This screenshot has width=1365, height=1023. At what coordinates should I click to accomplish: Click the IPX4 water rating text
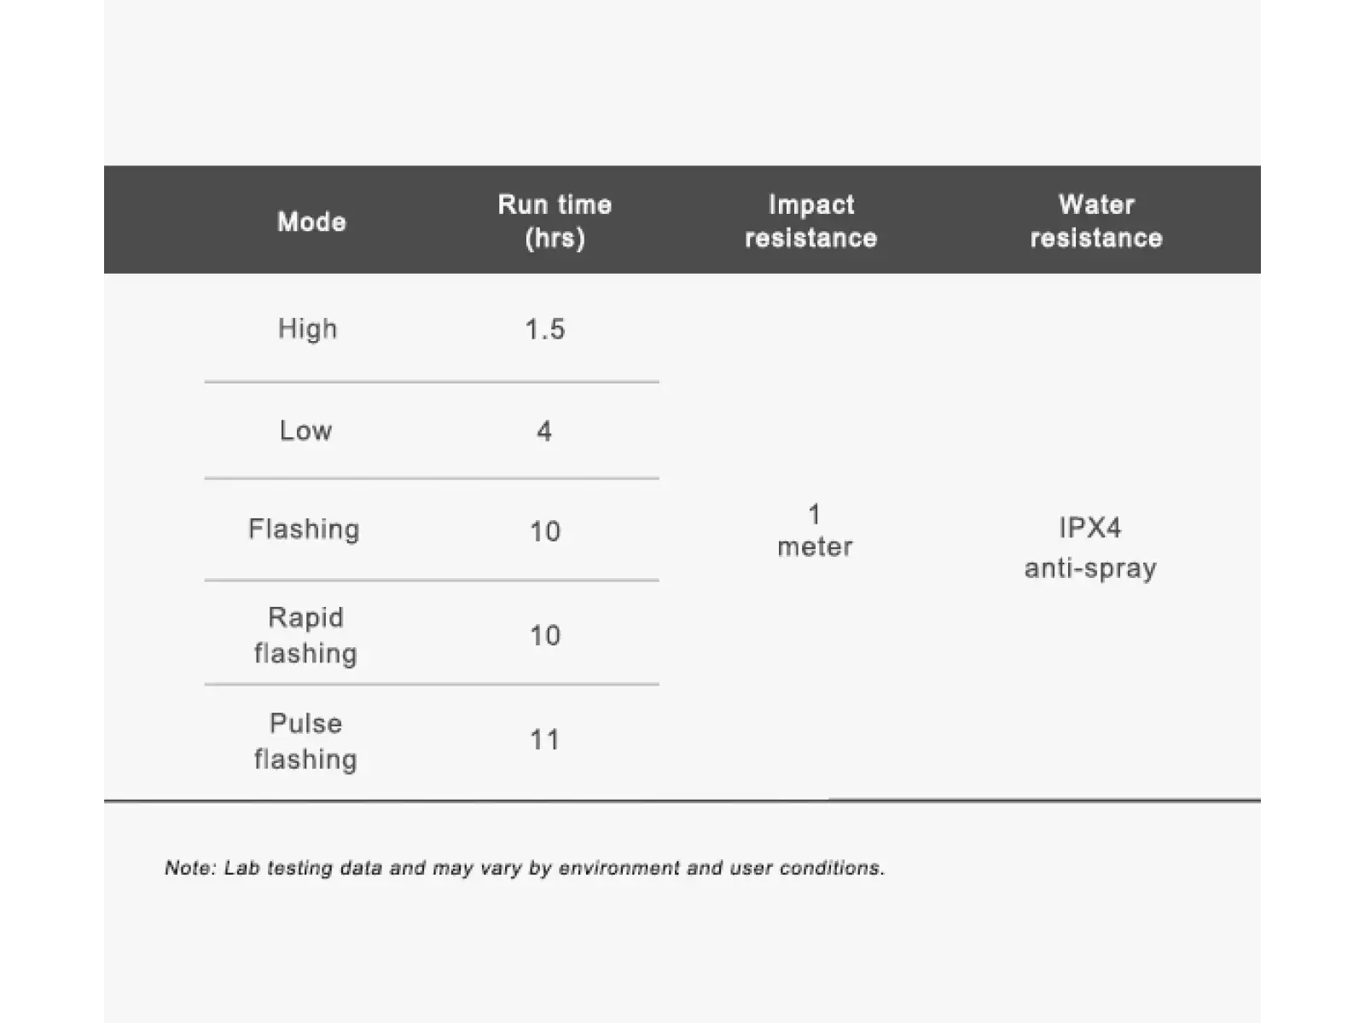[1090, 528]
